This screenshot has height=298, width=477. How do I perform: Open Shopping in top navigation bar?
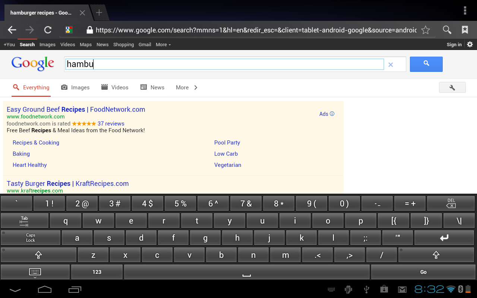(x=123, y=44)
